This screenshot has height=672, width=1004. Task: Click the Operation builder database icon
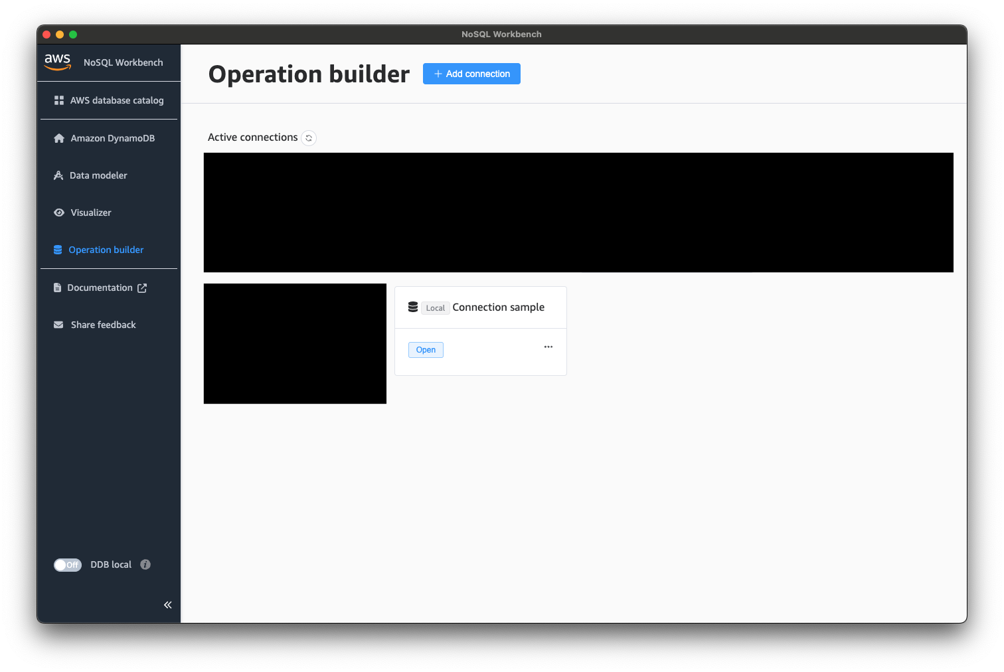pos(58,250)
